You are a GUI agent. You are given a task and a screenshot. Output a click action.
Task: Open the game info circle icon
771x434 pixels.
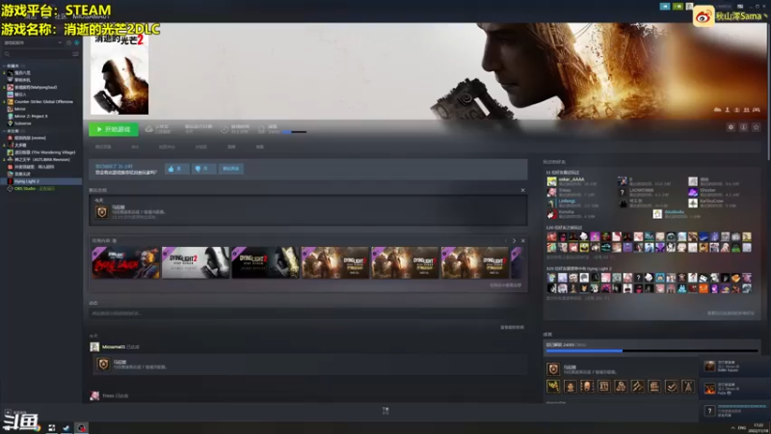click(x=743, y=127)
